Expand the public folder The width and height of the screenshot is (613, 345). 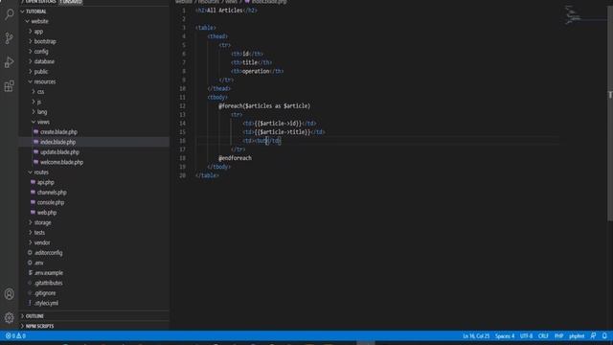point(40,72)
